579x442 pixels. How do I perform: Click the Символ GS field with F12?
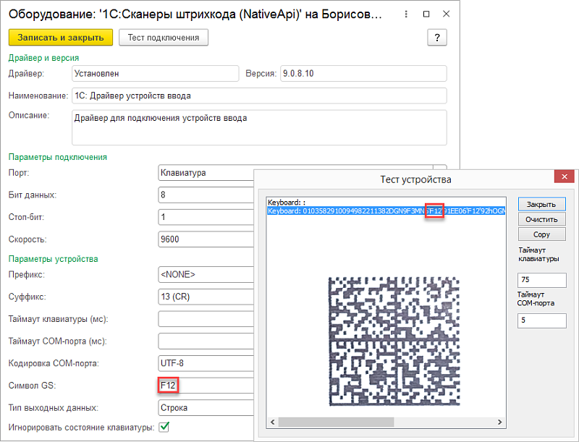[205, 386]
